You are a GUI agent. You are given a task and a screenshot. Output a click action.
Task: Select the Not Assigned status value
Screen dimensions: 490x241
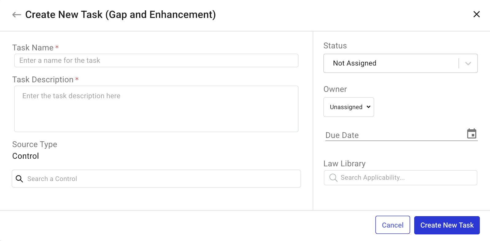355,63
